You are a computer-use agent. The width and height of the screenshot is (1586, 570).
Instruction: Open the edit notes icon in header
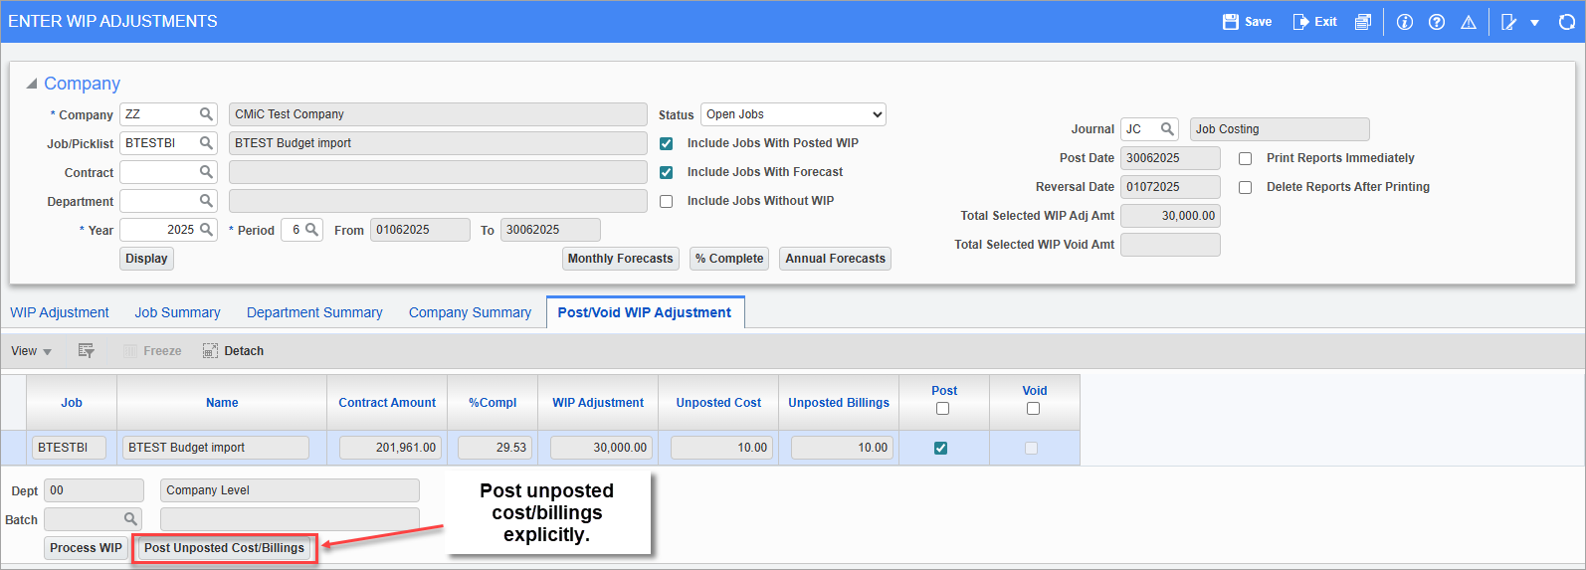click(x=1509, y=22)
